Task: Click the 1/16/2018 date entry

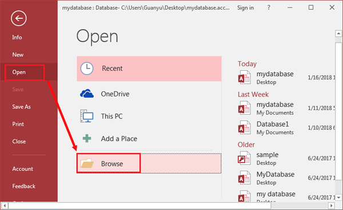Action: coord(321,78)
